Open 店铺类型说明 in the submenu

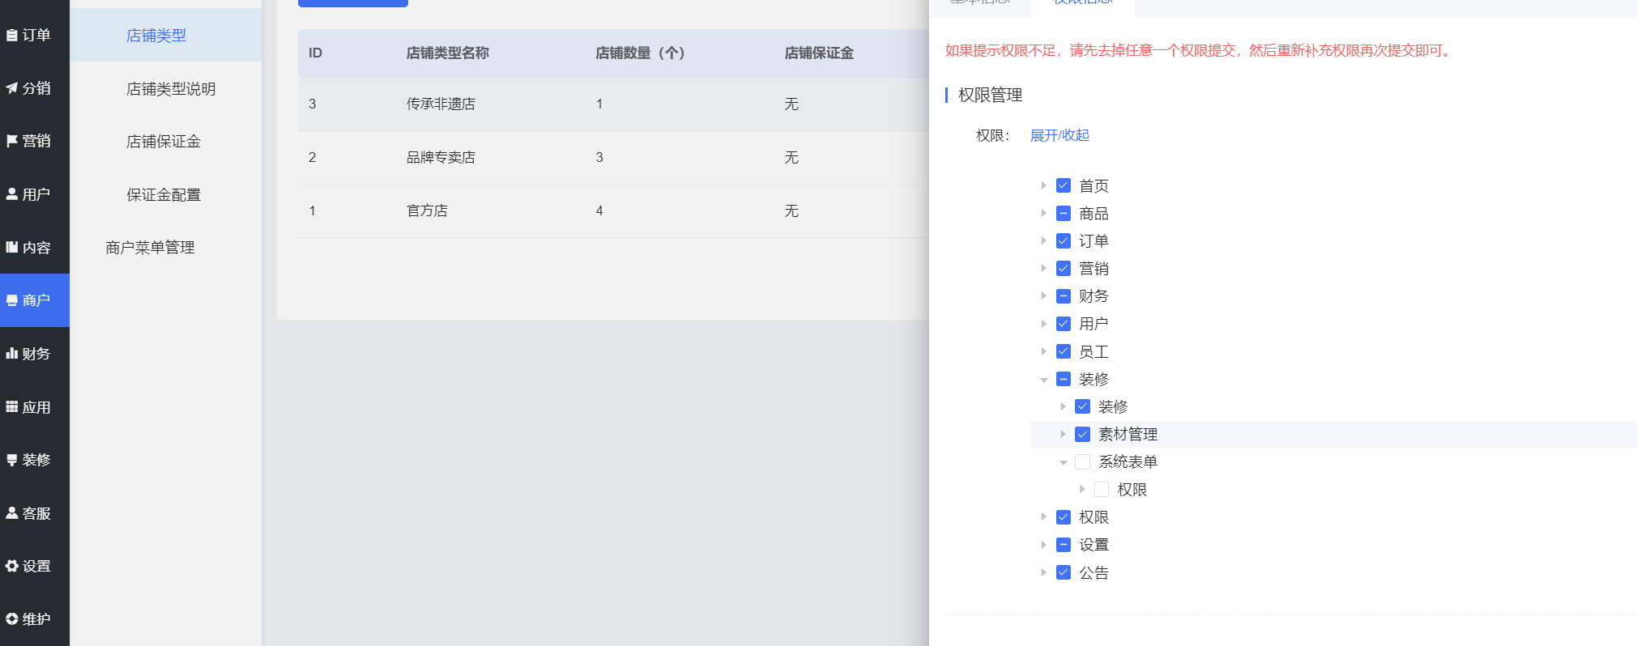point(171,89)
